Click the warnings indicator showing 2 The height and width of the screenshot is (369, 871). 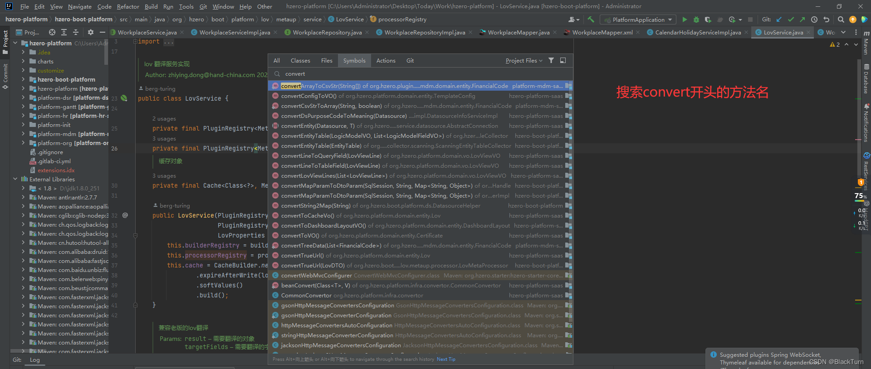pos(835,44)
